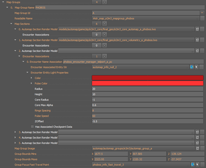Click resize icon for section 1 Encounter Associations
The width and height of the screenshot is (206, 168).
(104, 45)
